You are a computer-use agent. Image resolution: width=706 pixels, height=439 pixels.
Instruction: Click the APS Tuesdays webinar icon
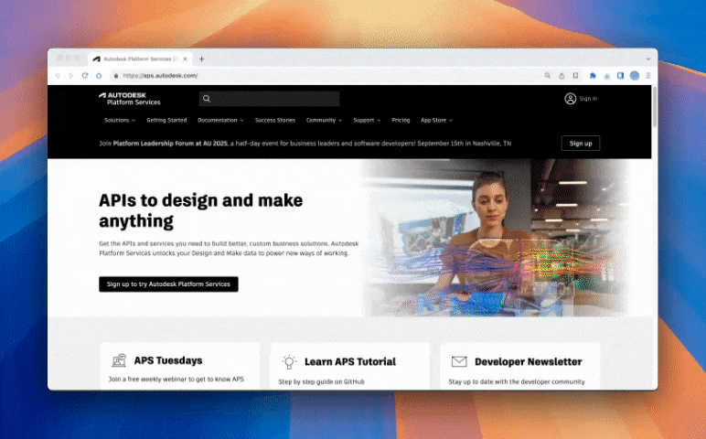118,361
